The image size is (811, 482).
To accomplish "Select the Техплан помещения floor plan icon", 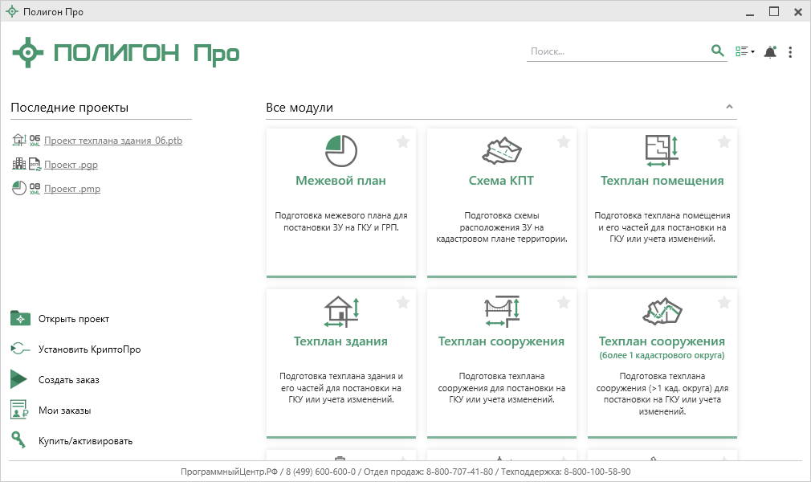I will pyautogui.click(x=662, y=149).
